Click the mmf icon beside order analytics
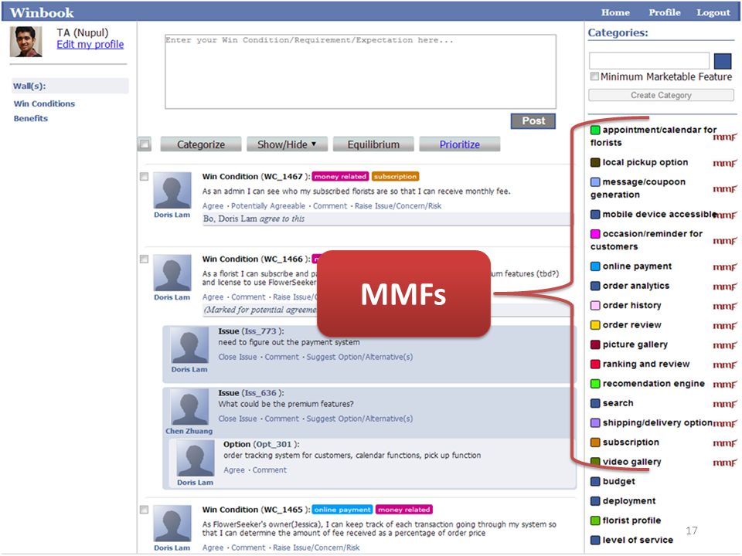Image resolution: width=742 pixels, height=556 pixels. [x=725, y=286]
